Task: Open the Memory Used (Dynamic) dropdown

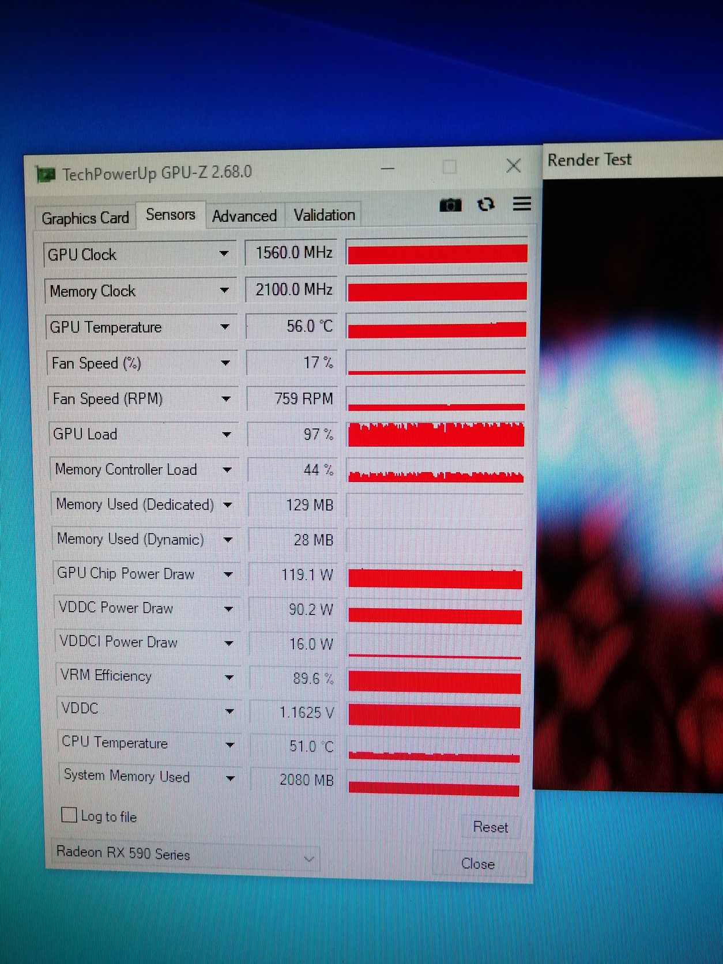Action: (228, 540)
